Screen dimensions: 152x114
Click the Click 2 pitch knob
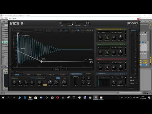100,52
